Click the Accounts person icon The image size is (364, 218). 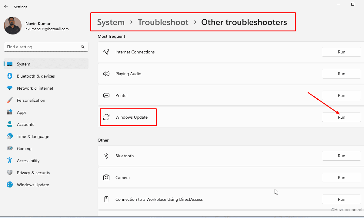pos(10,124)
